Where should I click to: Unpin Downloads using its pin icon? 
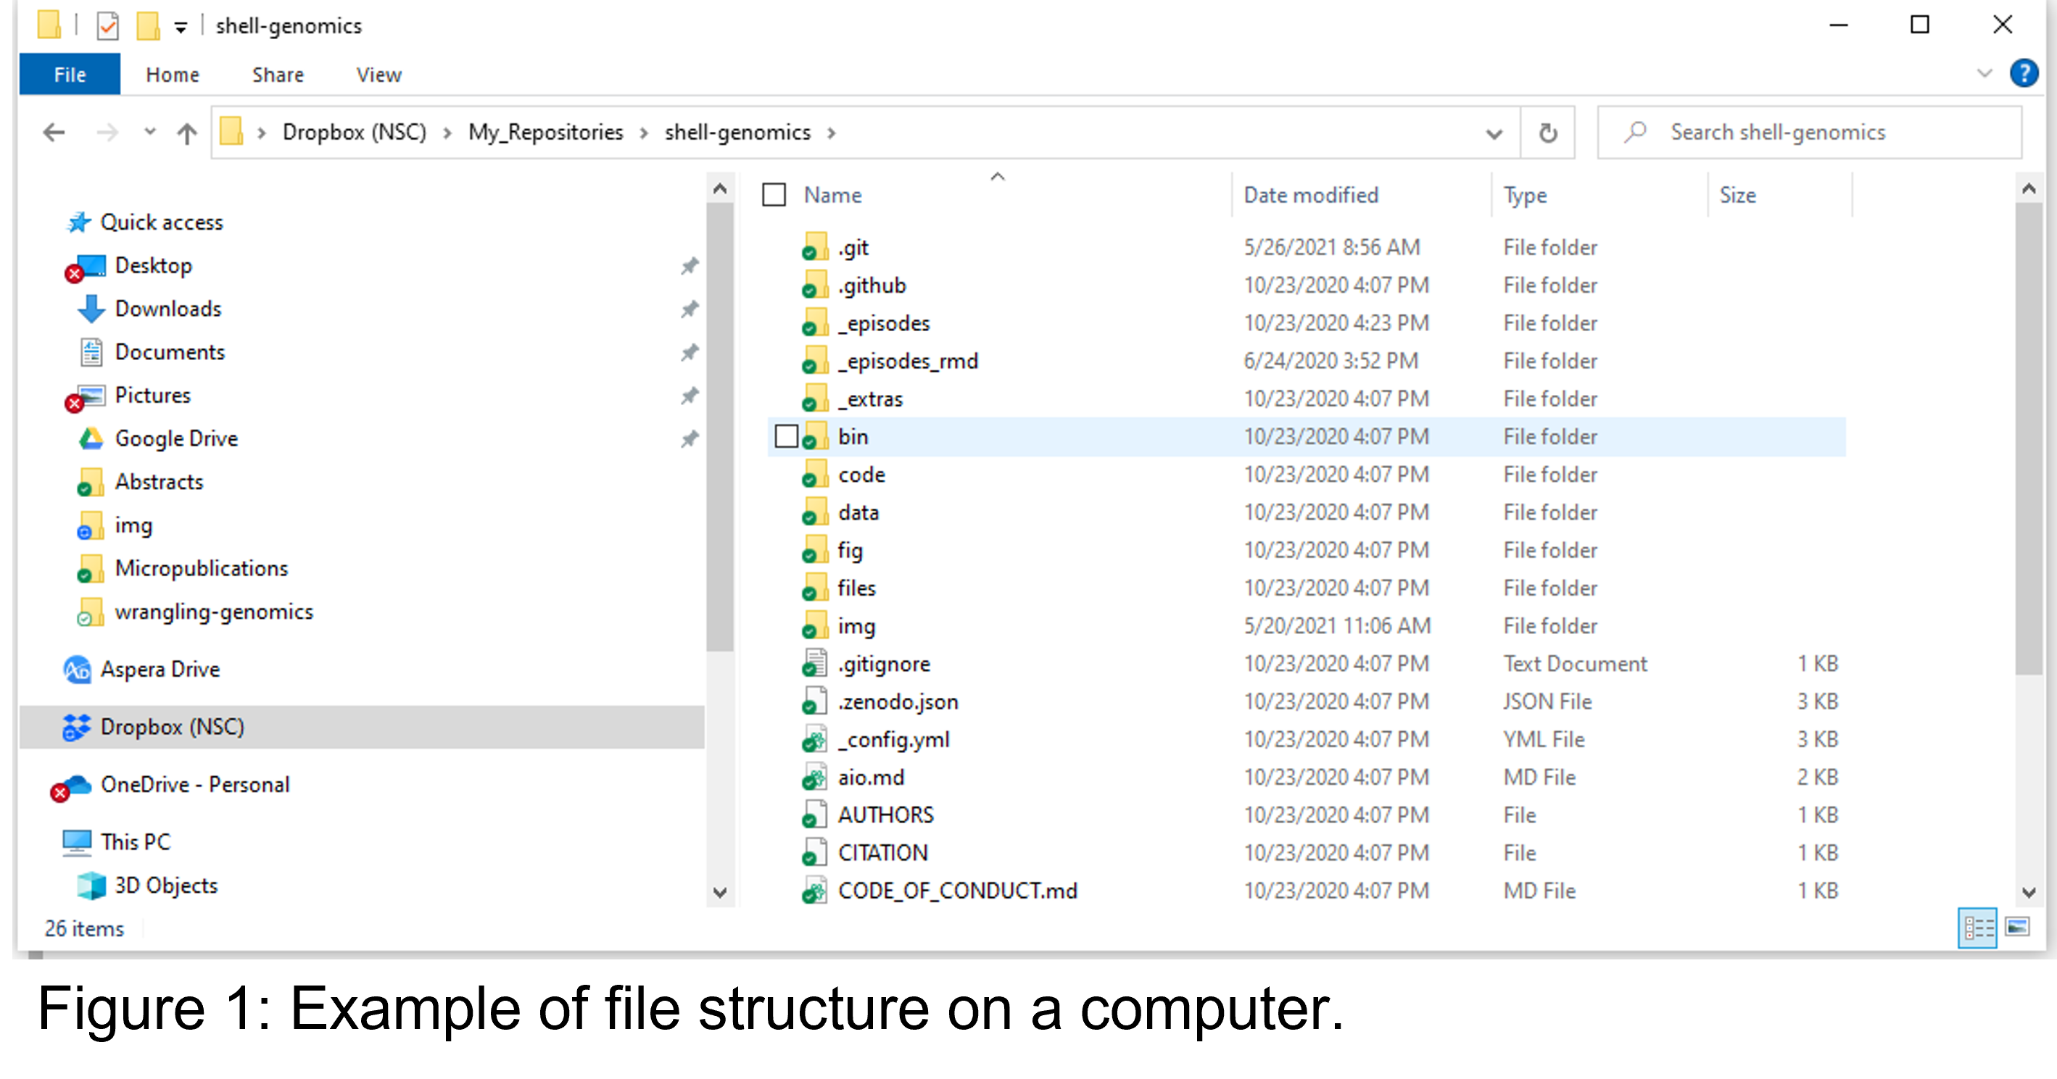tap(689, 309)
